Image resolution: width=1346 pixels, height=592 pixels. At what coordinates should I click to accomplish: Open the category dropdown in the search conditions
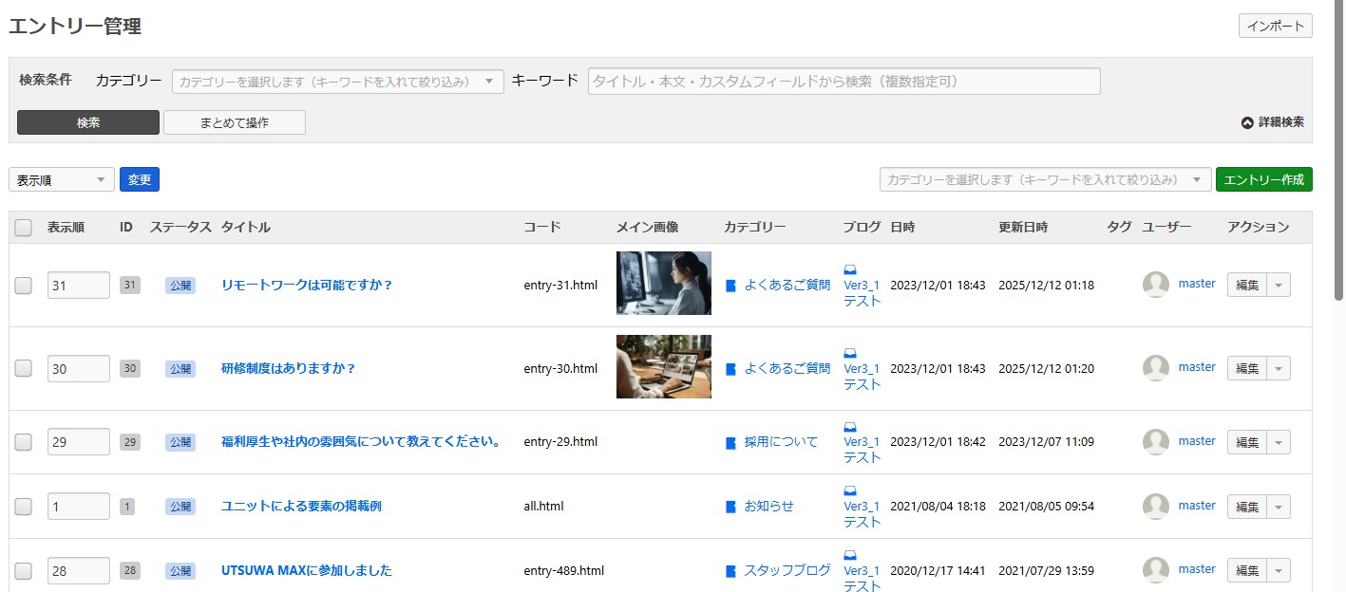click(337, 82)
